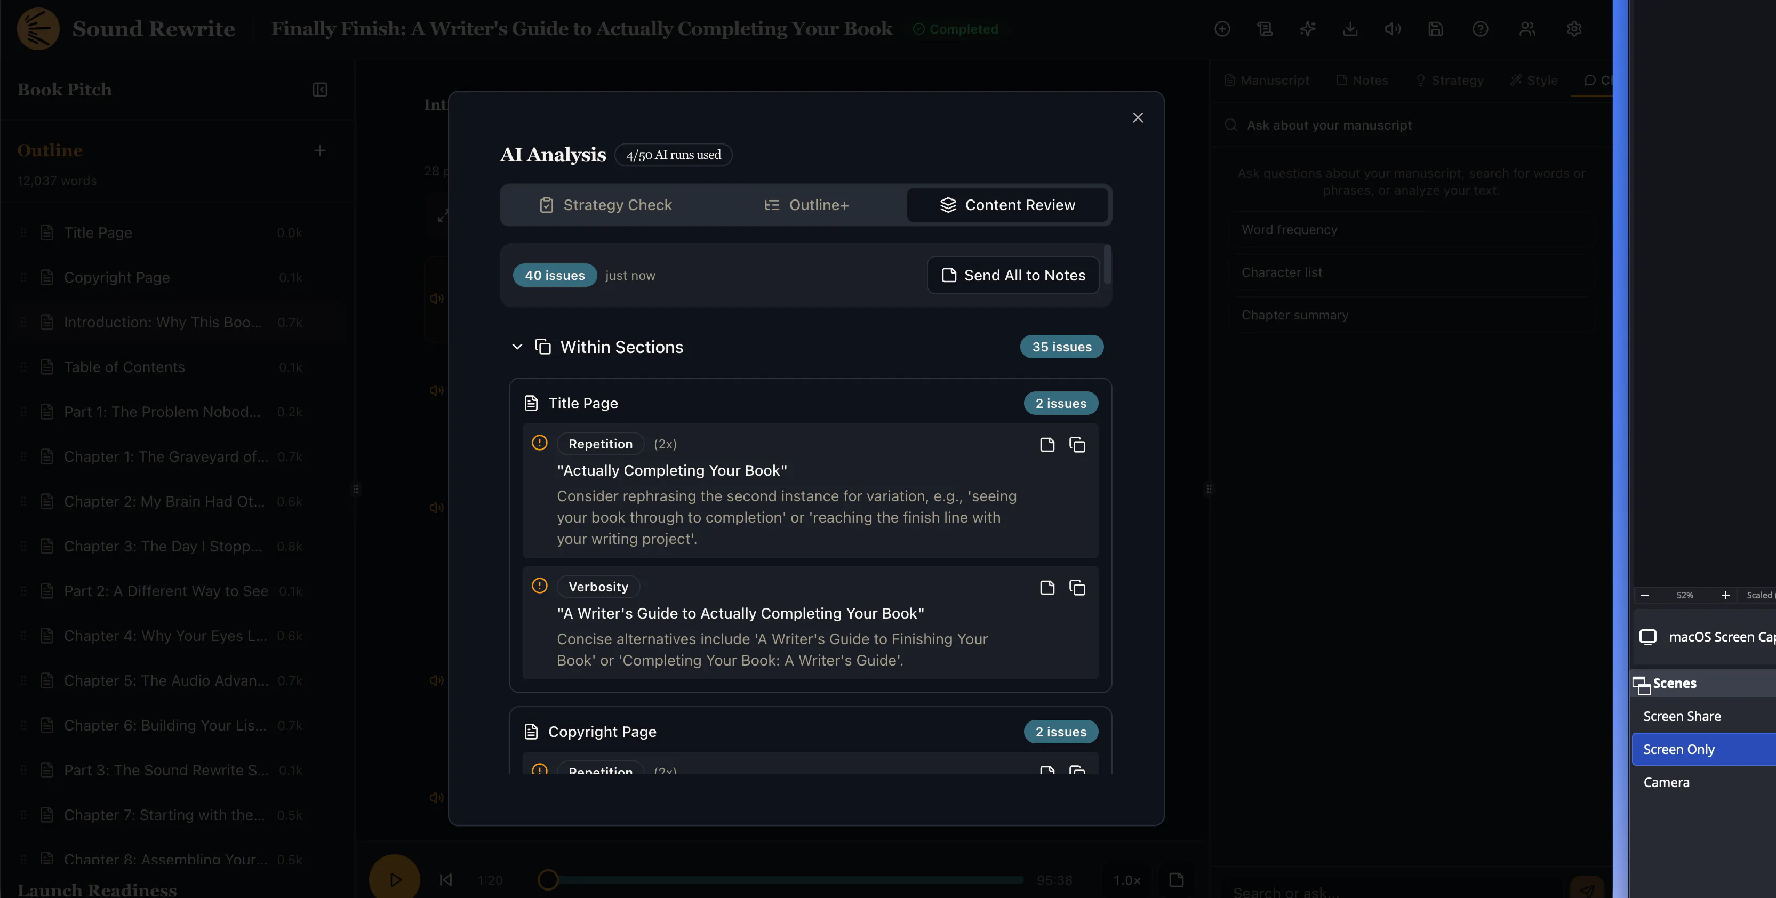
Task: Select macOS Screen Capture source in OBS
Action: click(1706, 637)
